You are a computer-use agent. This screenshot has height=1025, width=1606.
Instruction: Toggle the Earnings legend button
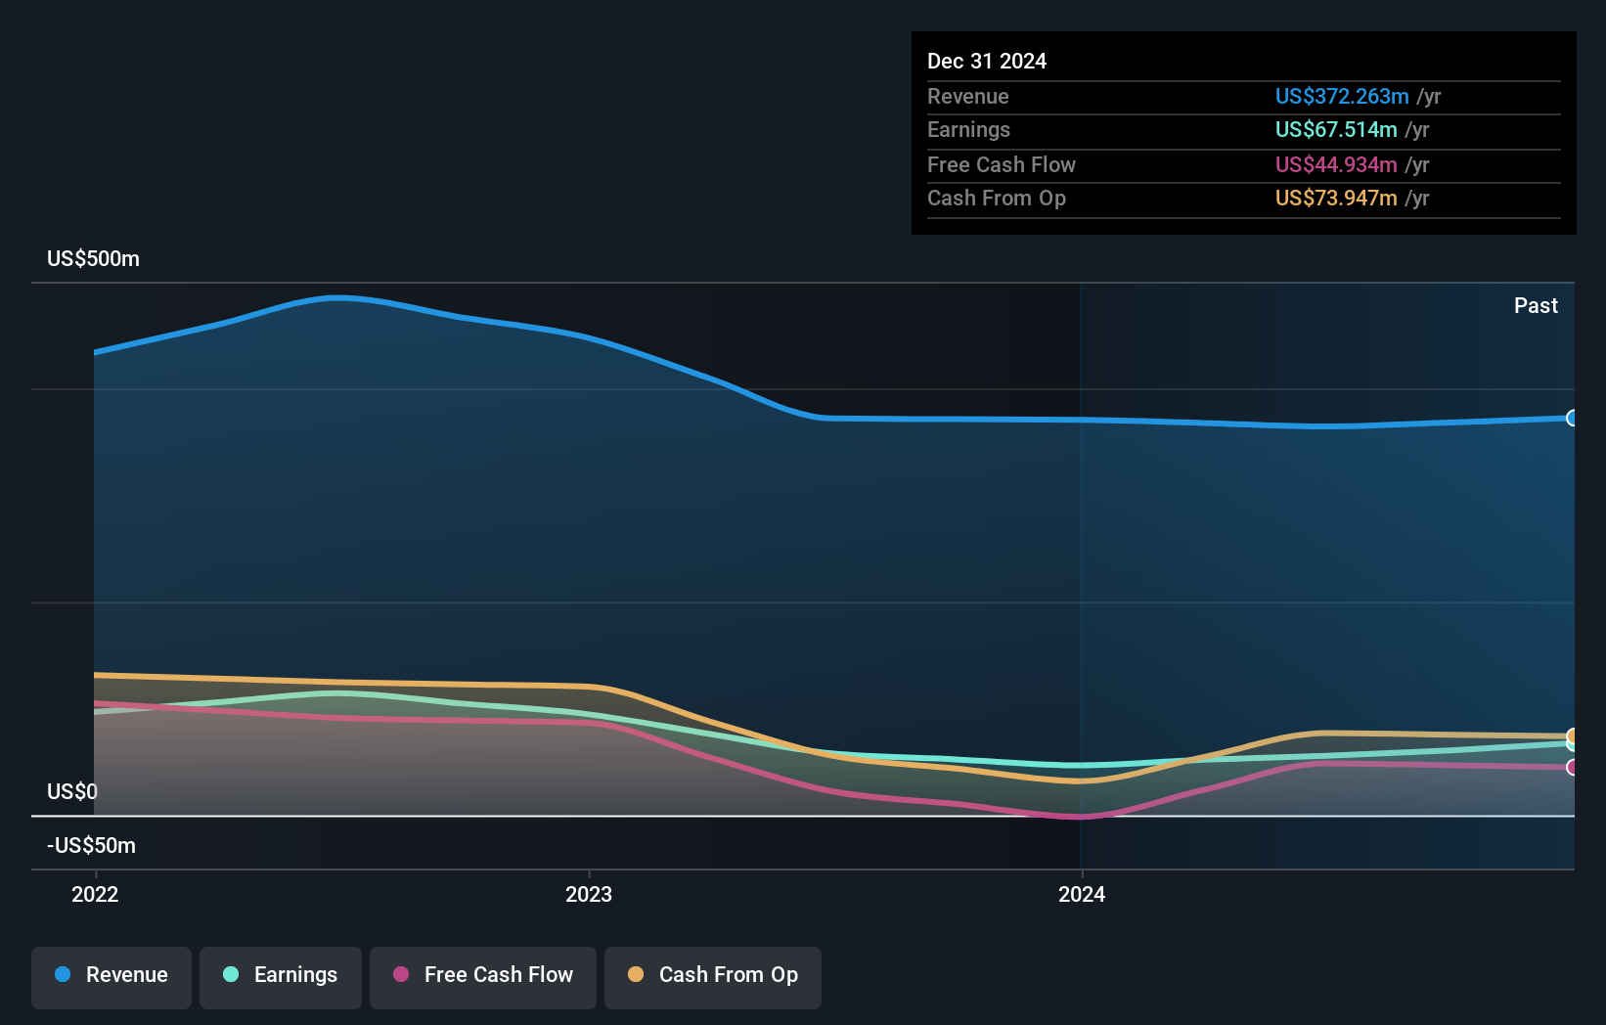(281, 977)
